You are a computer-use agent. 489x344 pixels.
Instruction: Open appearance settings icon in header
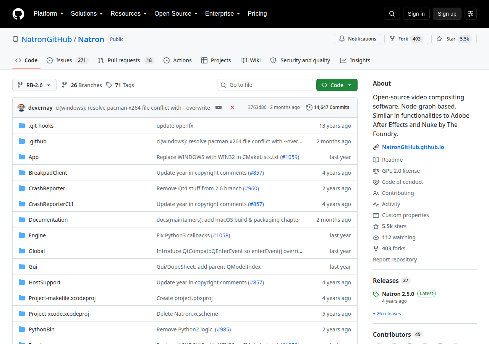[471, 14]
